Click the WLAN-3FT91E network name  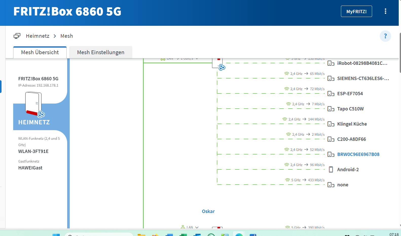33,151
